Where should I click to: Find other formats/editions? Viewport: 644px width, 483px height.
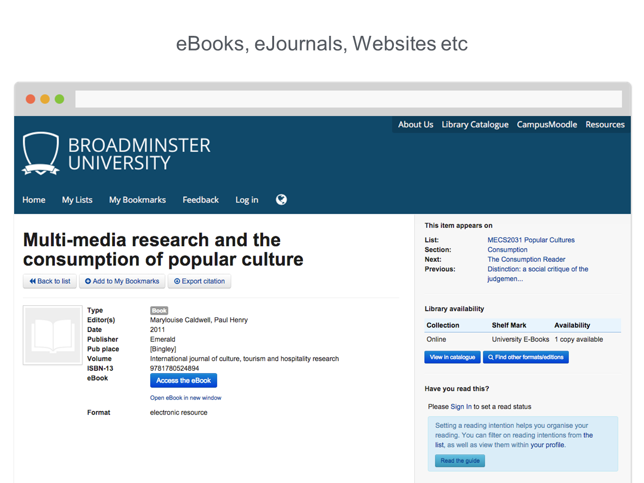(526, 357)
